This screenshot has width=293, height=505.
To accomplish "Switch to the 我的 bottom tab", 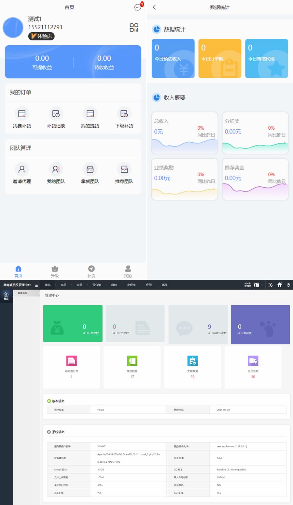I will pyautogui.click(x=128, y=271).
